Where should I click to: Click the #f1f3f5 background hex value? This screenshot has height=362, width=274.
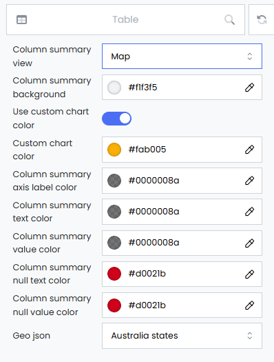pyautogui.click(x=143, y=88)
